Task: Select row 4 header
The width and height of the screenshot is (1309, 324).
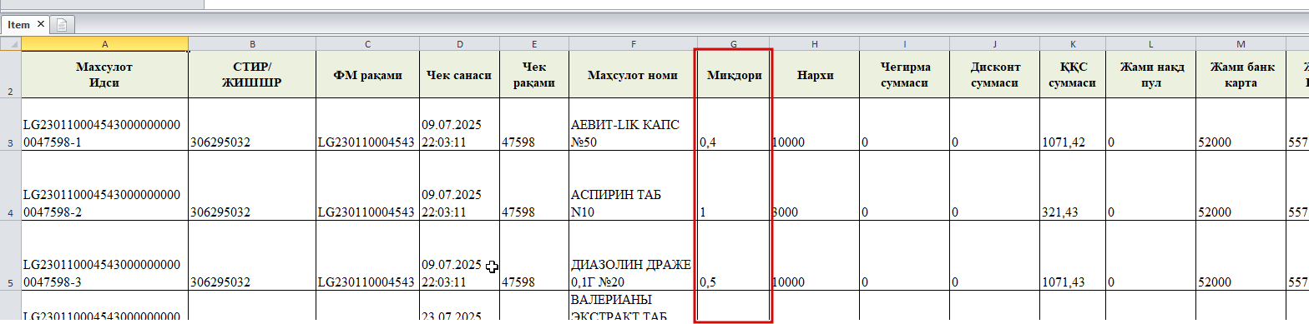Action: point(11,185)
